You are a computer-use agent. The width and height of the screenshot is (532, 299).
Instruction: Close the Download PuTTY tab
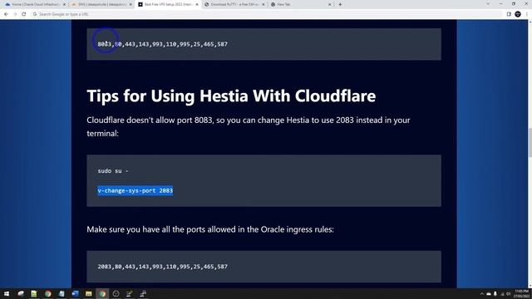tap(264, 4)
